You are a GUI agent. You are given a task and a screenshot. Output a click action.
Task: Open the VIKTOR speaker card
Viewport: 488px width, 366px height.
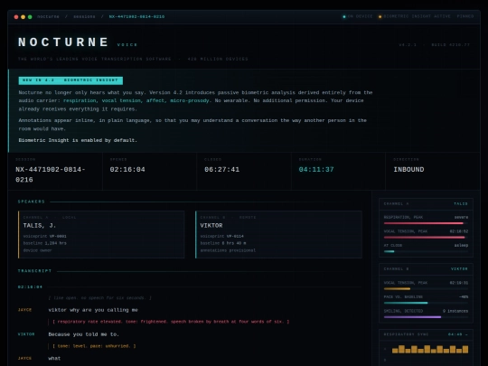(278, 234)
